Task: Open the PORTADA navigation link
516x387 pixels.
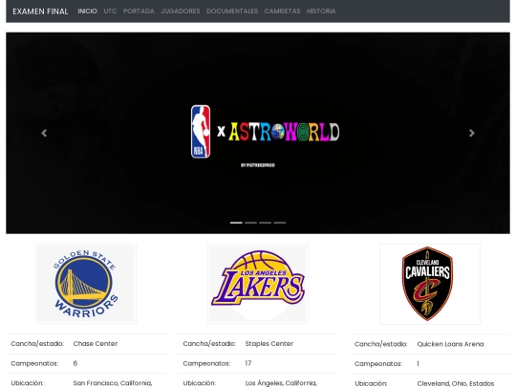Action: click(x=139, y=11)
